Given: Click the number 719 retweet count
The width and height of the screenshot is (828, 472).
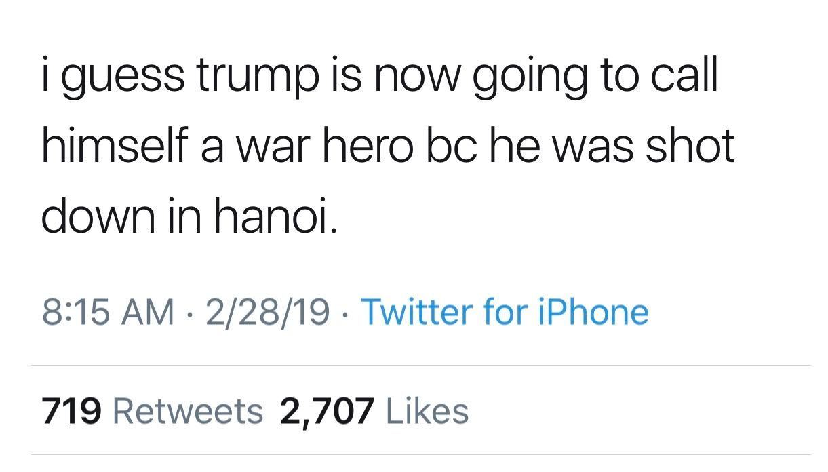Looking at the screenshot, I should [x=73, y=411].
